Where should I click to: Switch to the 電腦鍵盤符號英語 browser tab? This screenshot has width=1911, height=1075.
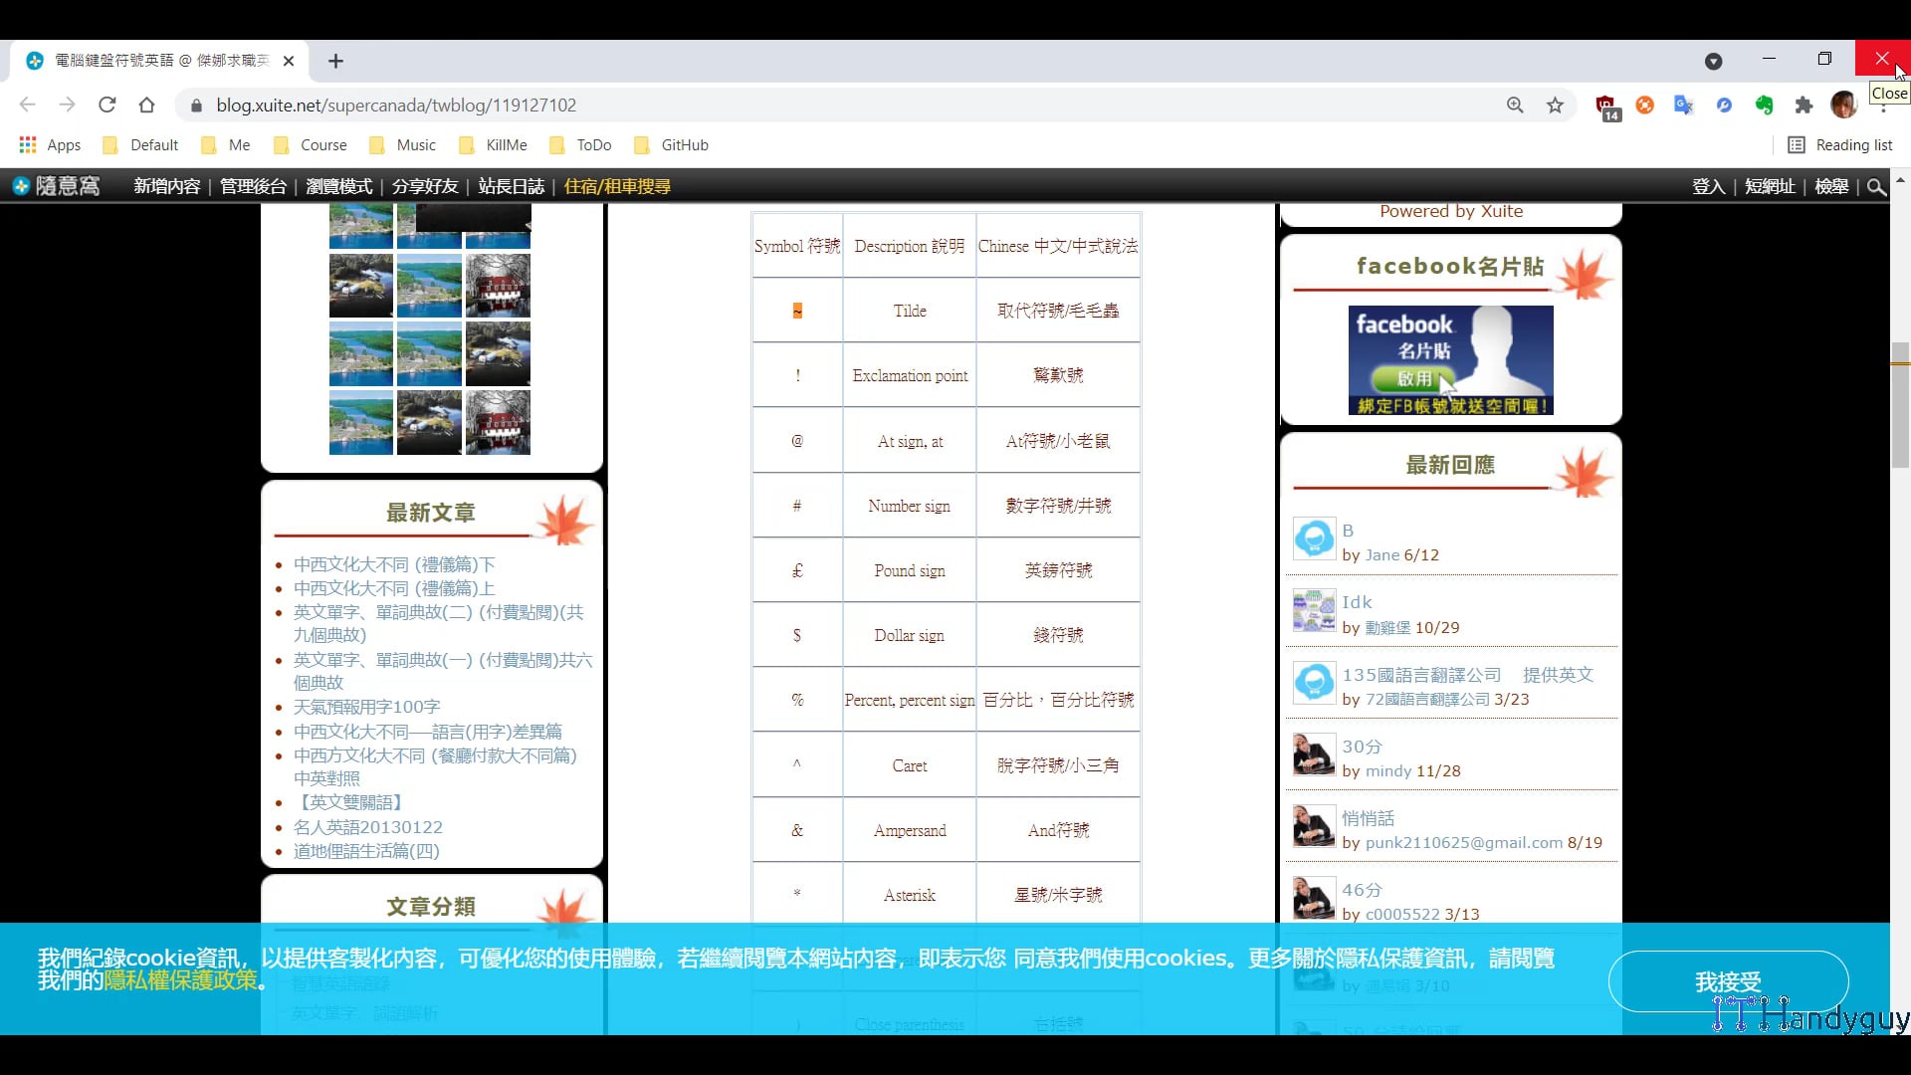pyautogui.click(x=149, y=61)
